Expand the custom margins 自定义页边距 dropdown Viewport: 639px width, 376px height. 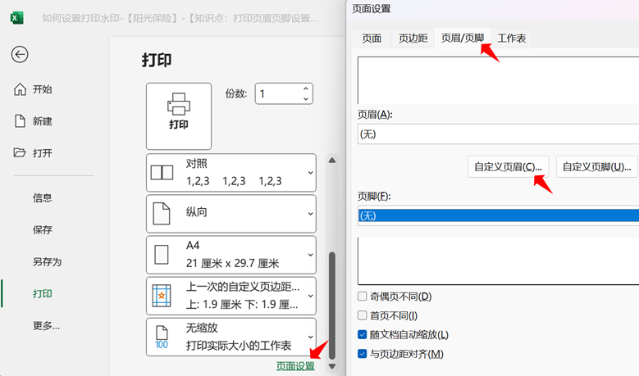coord(310,295)
